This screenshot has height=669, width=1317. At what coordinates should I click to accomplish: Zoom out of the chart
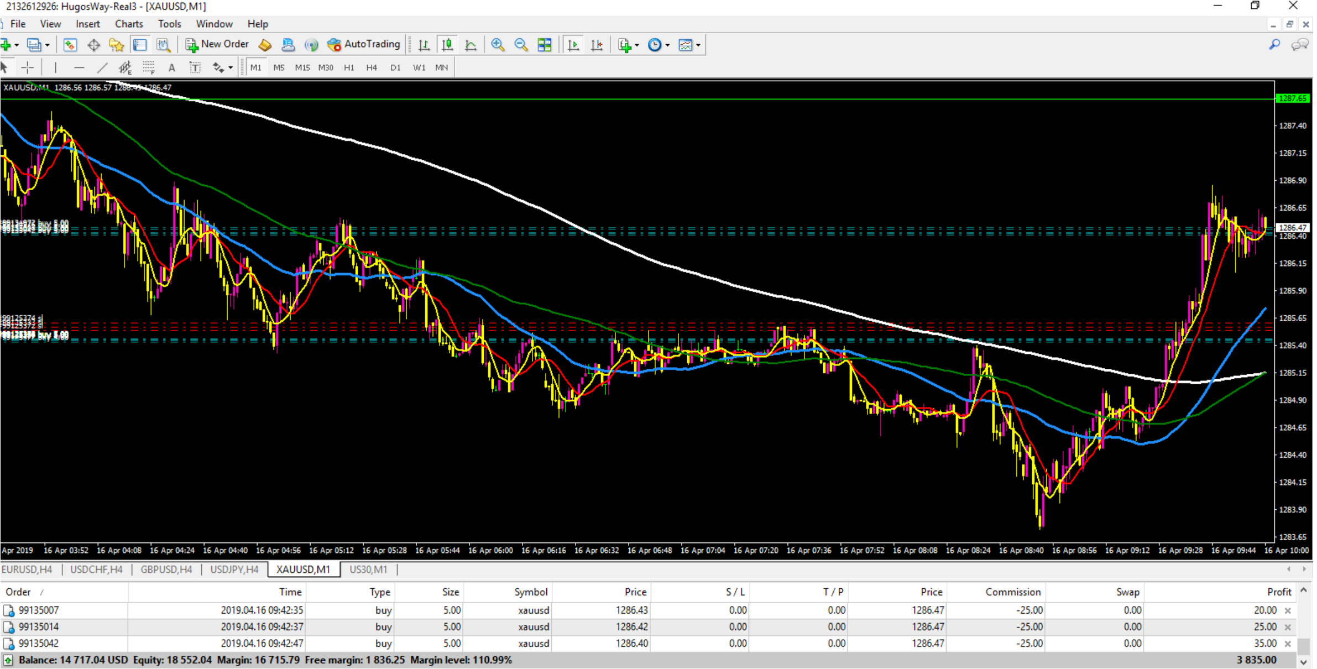[520, 45]
